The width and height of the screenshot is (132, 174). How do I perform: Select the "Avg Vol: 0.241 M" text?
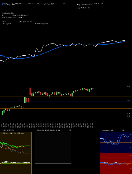point(84,5)
